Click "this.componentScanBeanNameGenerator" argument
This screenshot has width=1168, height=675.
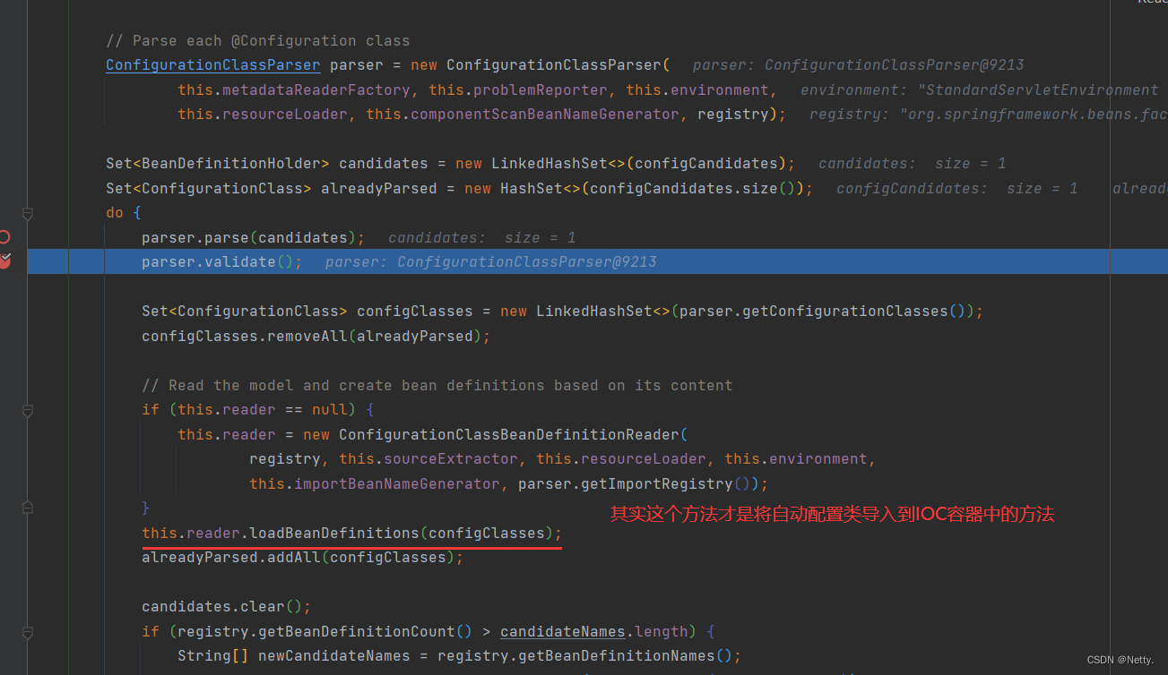point(523,114)
